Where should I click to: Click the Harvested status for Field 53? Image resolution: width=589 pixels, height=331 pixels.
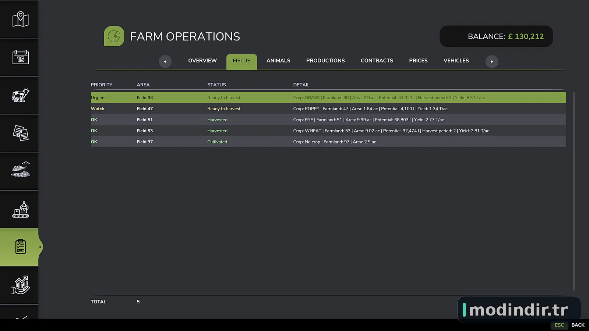217,131
